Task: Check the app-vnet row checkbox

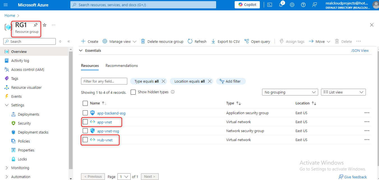Action: click(x=85, y=122)
